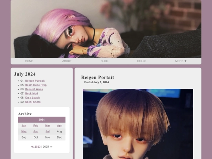Click the Posted July 1, 2024 date line
Viewport: 212px width, 159px height.
[x=97, y=82]
